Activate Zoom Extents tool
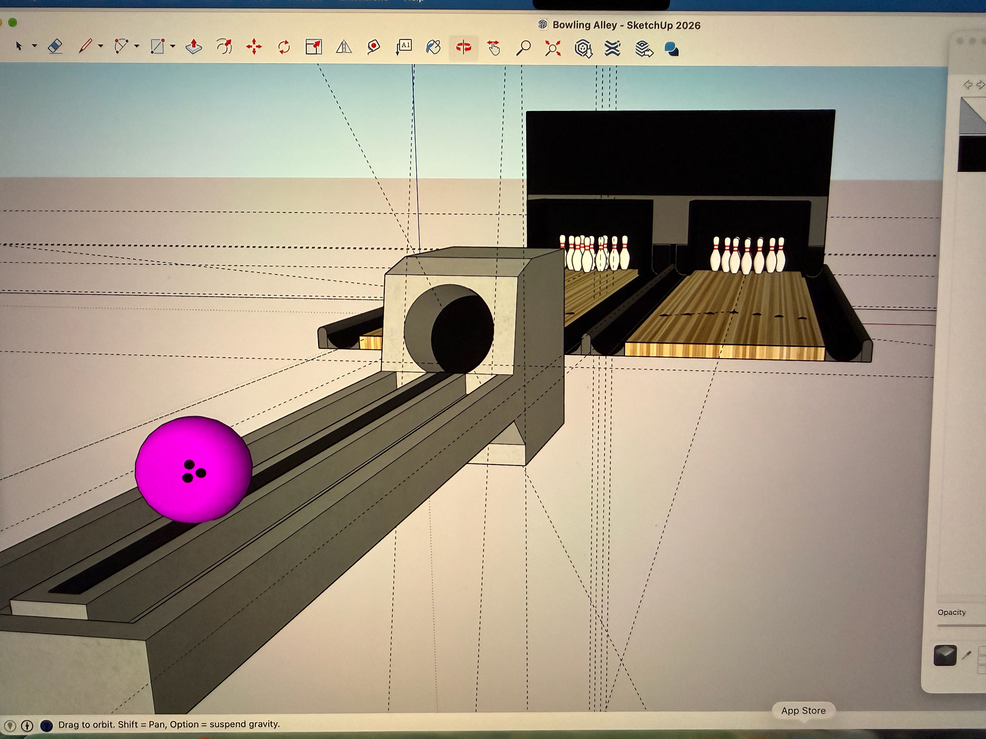Viewport: 986px width, 739px height. tap(553, 48)
